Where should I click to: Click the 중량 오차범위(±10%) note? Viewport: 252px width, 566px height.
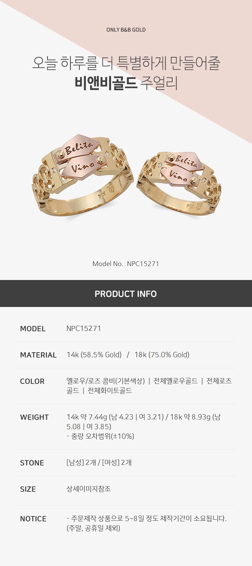100,436
